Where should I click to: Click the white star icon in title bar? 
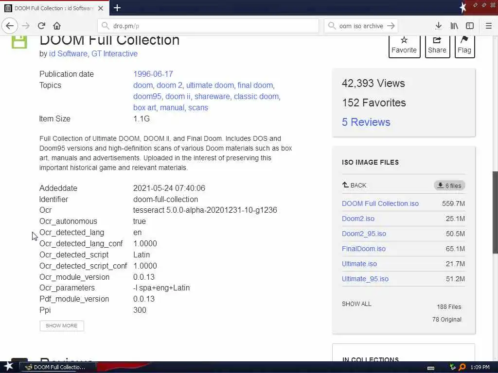click(x=463, y=8)
